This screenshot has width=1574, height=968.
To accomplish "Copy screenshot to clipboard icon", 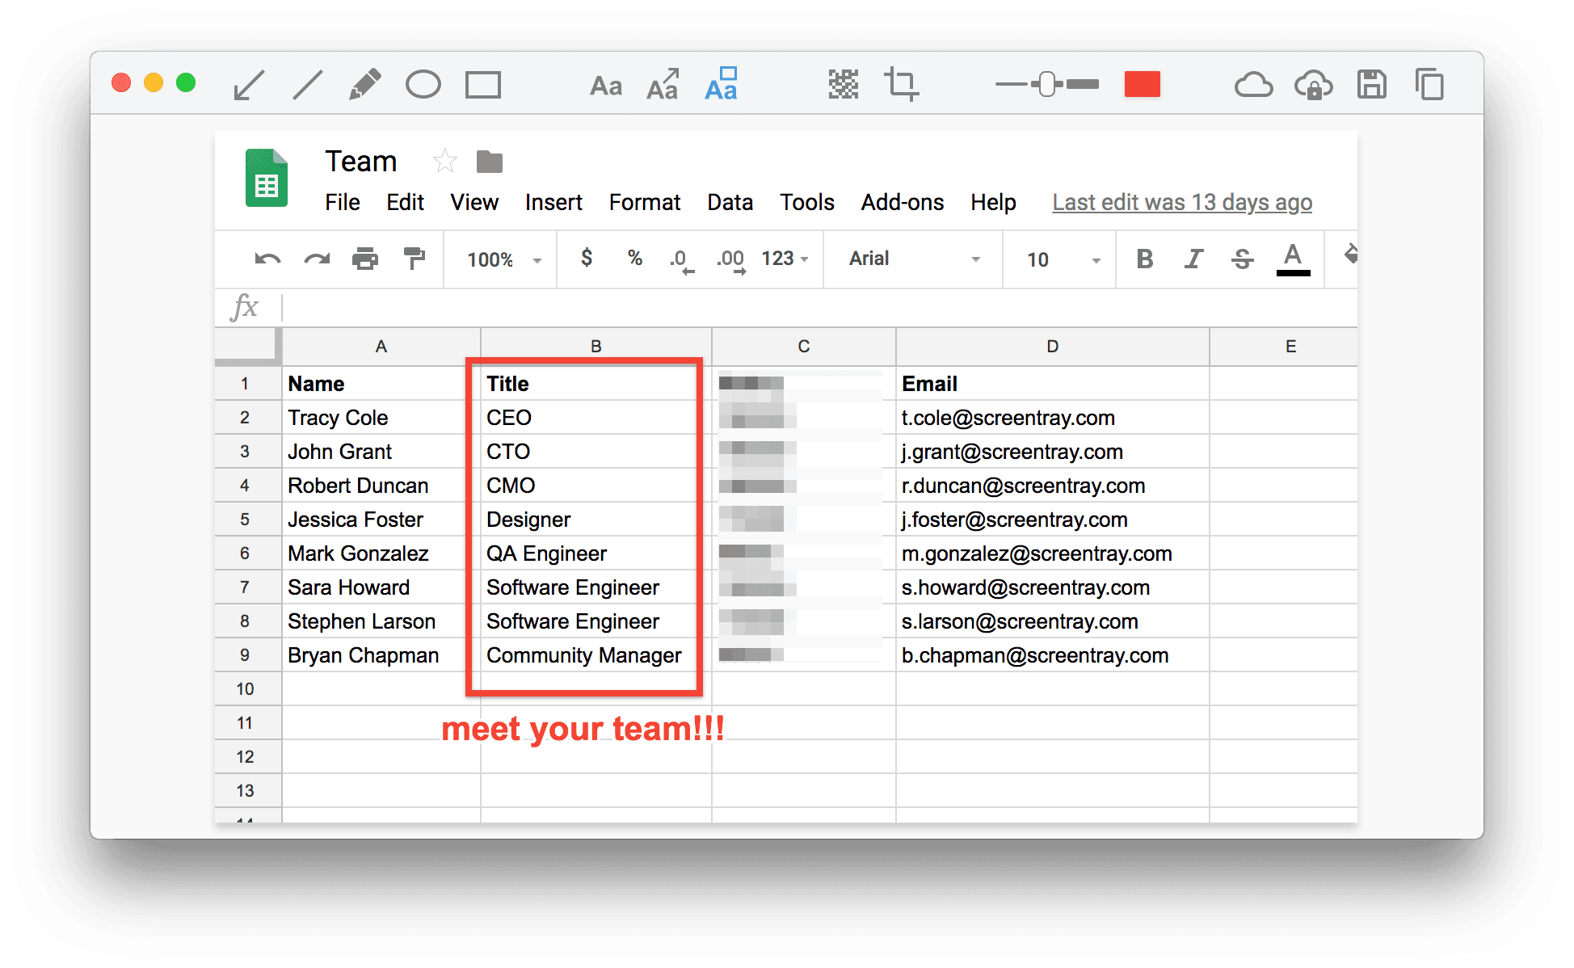I will [x=1429, y=85].
